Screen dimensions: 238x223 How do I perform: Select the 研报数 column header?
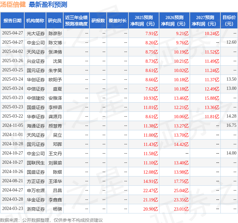(98, 21)
